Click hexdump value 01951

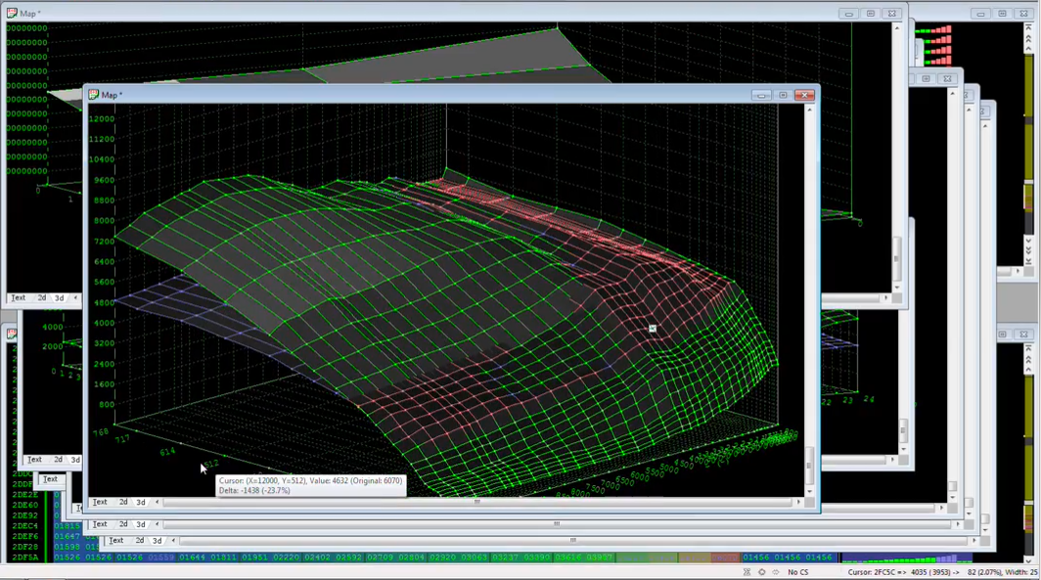click(x=255, y=558)
